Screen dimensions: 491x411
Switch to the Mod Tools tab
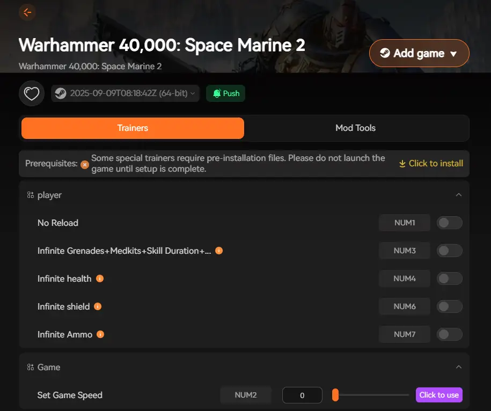click(x=355, y=128)
